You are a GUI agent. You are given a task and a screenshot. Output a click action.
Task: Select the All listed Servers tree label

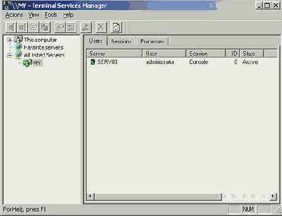(44, 55)
